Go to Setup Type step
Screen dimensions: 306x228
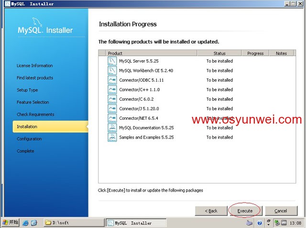click(x=27, y=90)
